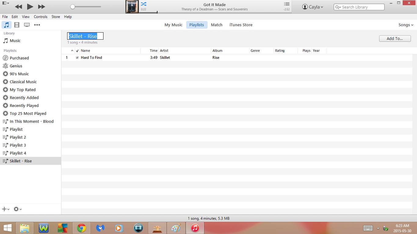Sort by the Album column header
The height and width of the screenshot is (234, 417).
pyautogui.click(x=230, y=51)
